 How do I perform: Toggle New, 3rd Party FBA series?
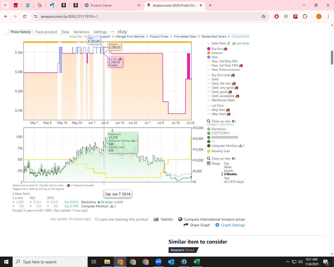click(224, 61)
